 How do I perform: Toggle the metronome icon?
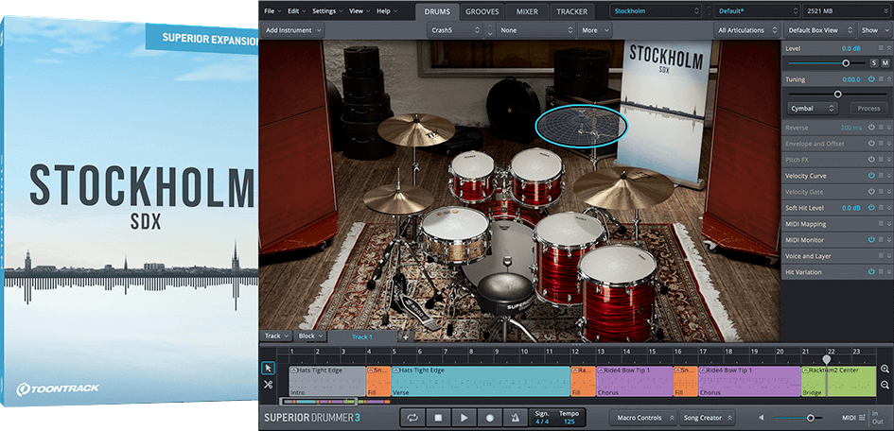pyautogui.click(x=516, y=418)
